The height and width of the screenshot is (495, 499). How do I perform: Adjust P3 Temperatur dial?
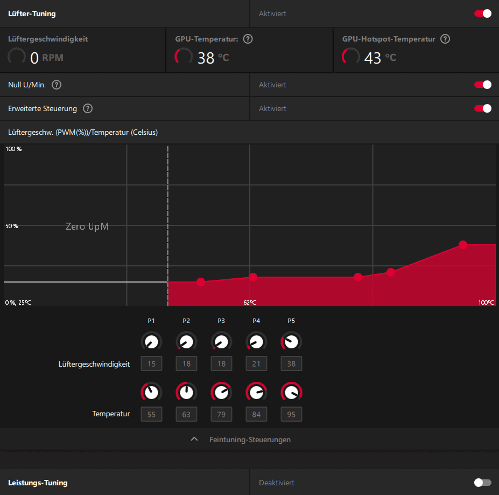(x=221, y=393)
